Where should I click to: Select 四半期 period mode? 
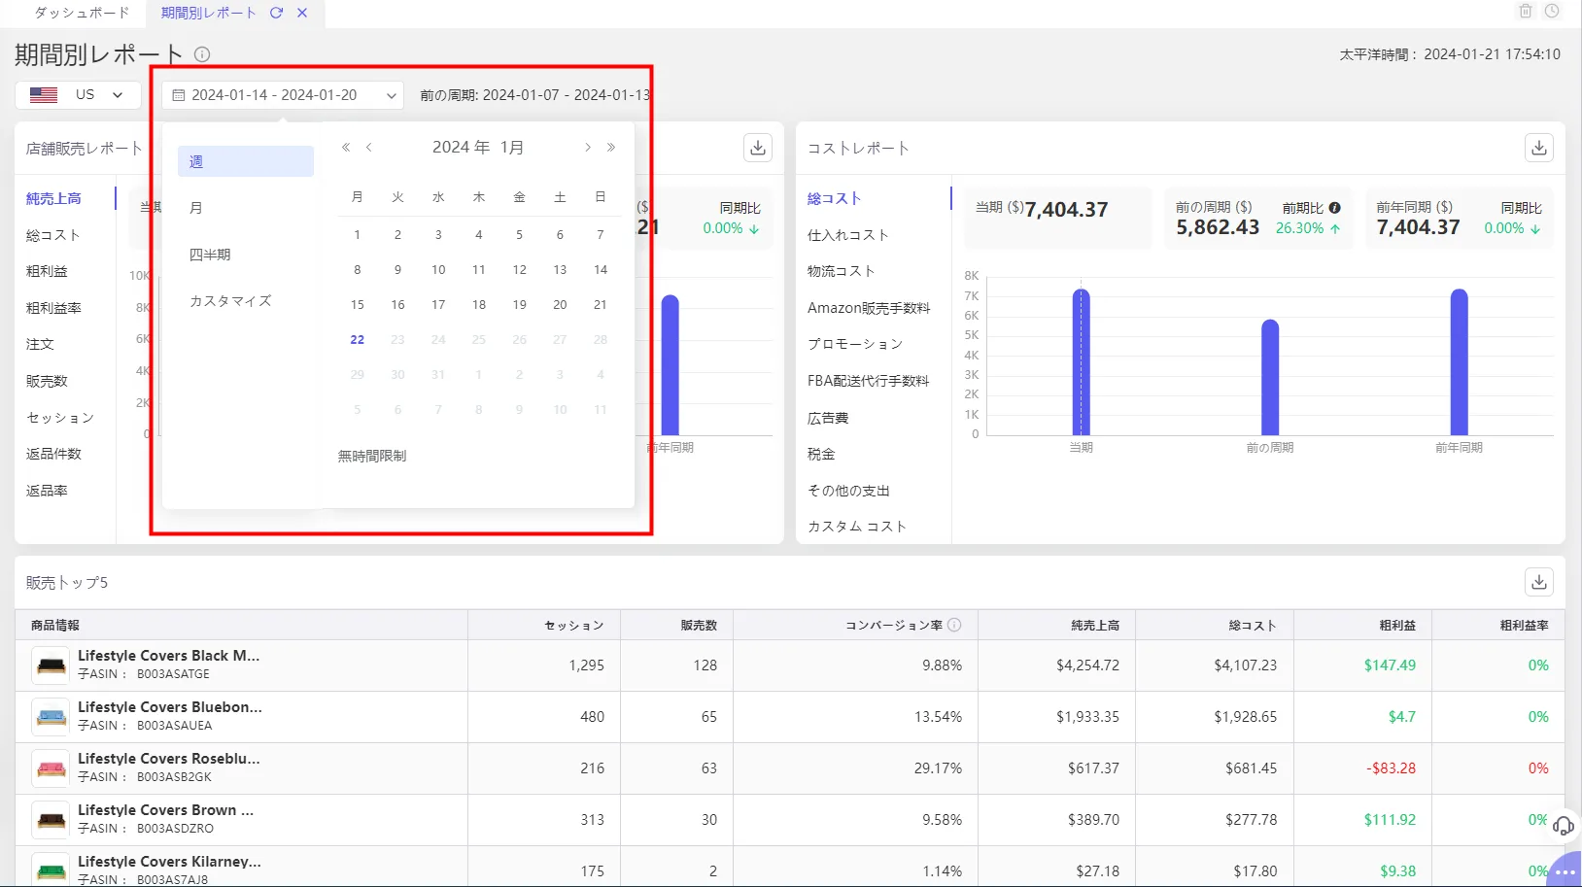246,255
